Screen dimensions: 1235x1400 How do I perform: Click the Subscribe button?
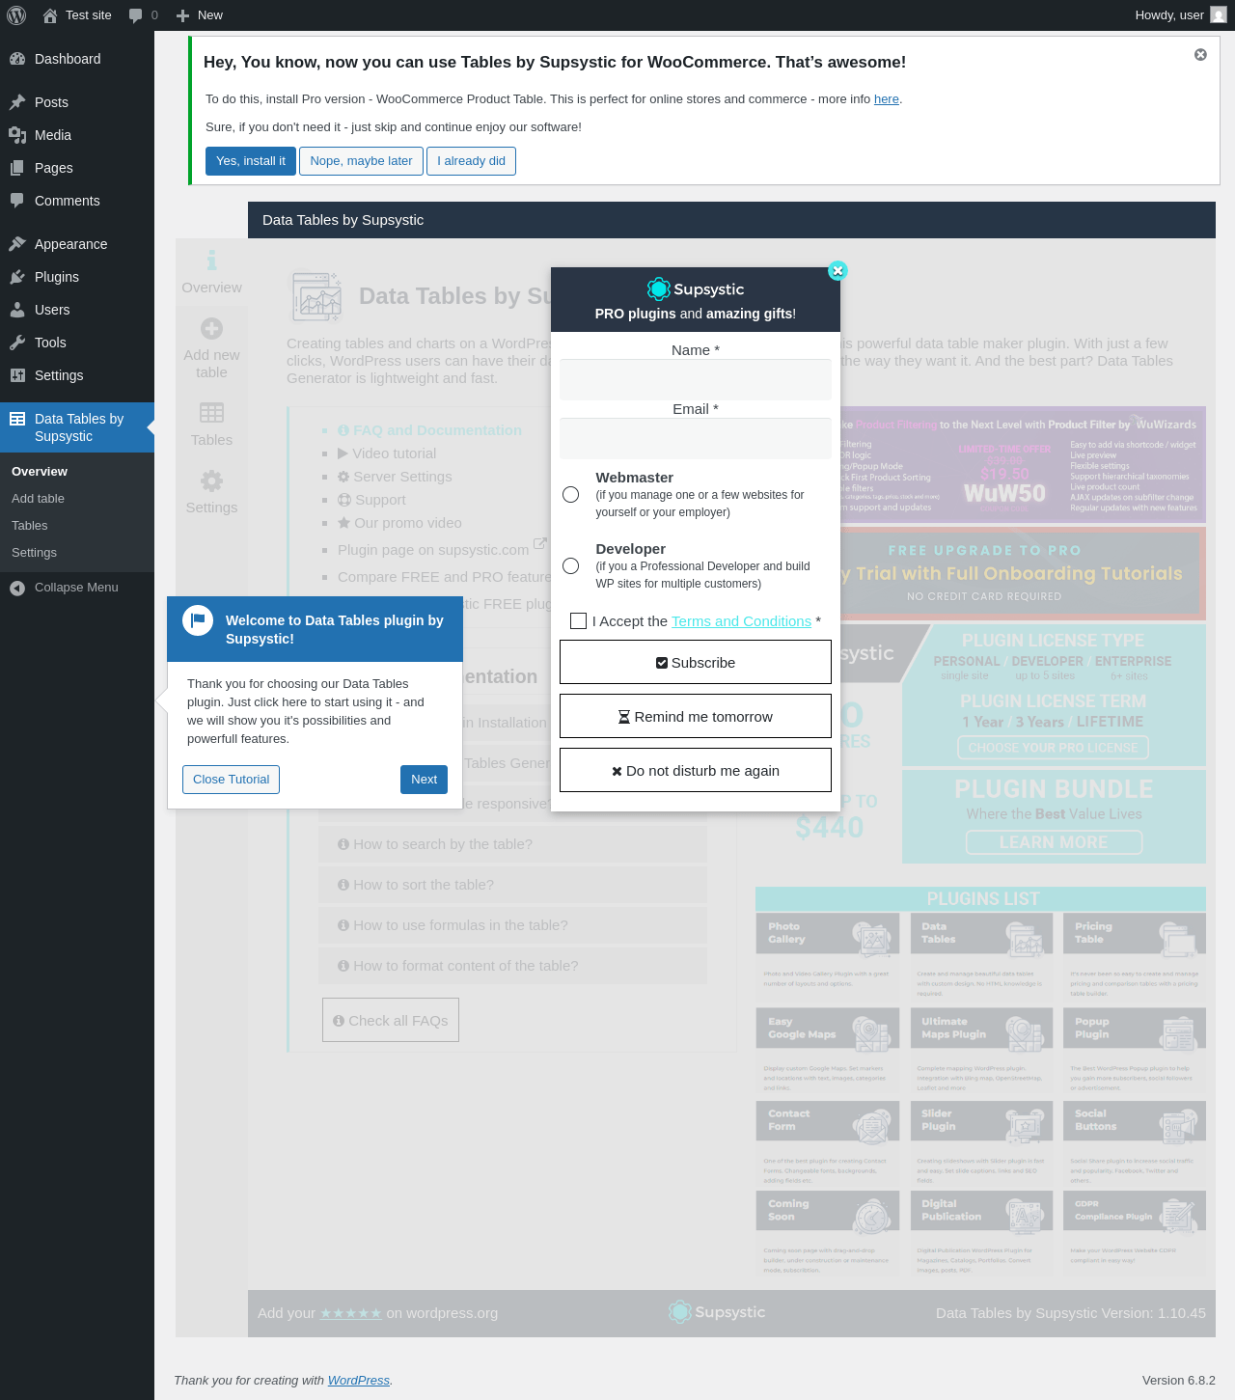coord(696,663)
